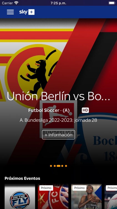Viewport: 117px width, 209px height.
Task: Tap the A. Bundesliga jornada 28 subtitle
Action: click(58, 120)
